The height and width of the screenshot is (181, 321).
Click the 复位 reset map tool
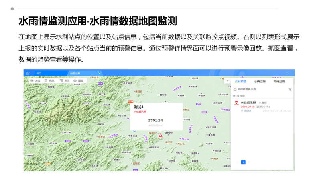35,80
